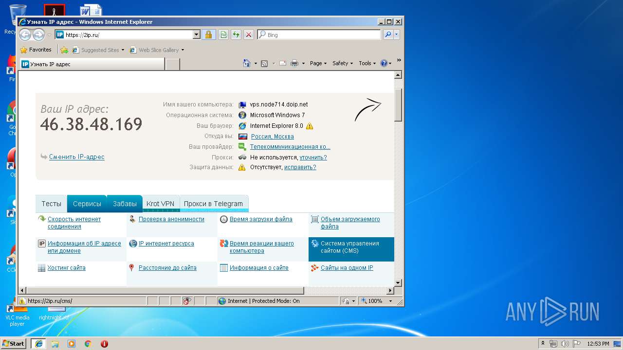Expand toolbar overflow chevron
Screen dimensions: 623x350
(x=399, y=60)
